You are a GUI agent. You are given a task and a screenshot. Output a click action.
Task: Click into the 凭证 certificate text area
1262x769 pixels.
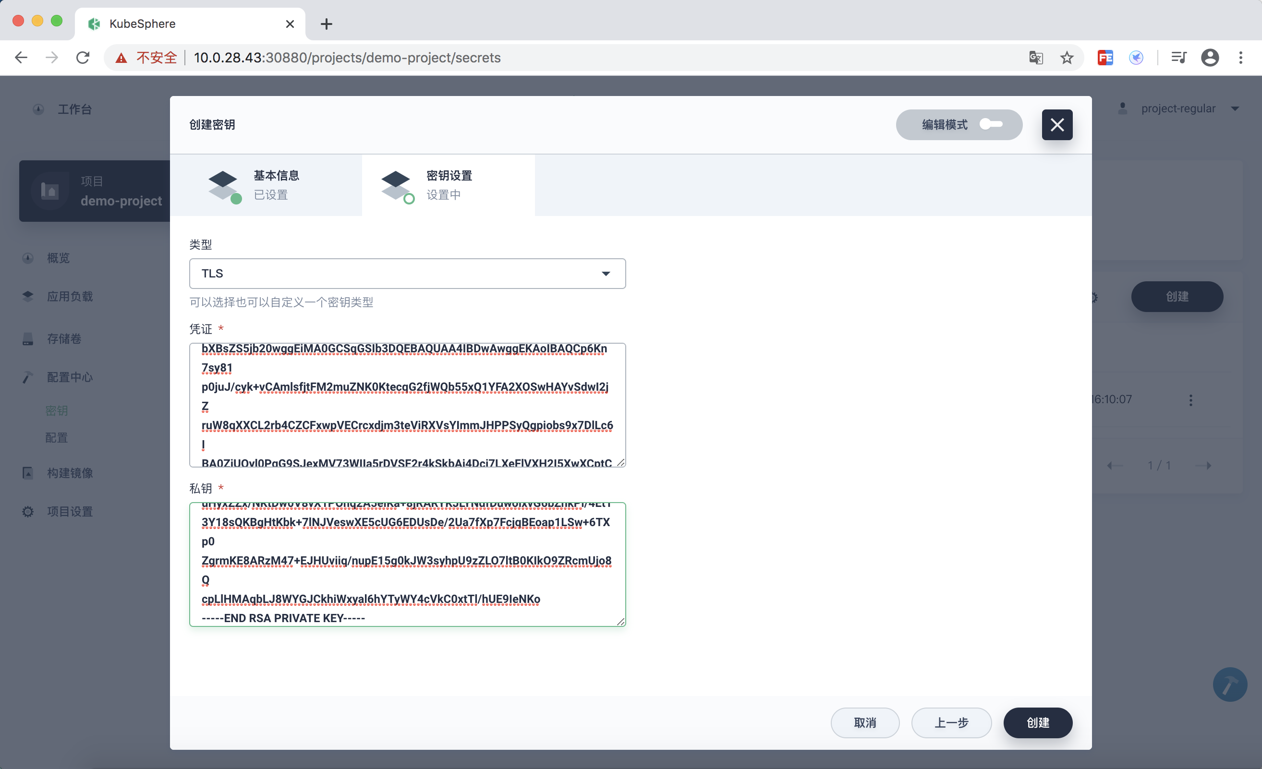click(x=407, y=405)
